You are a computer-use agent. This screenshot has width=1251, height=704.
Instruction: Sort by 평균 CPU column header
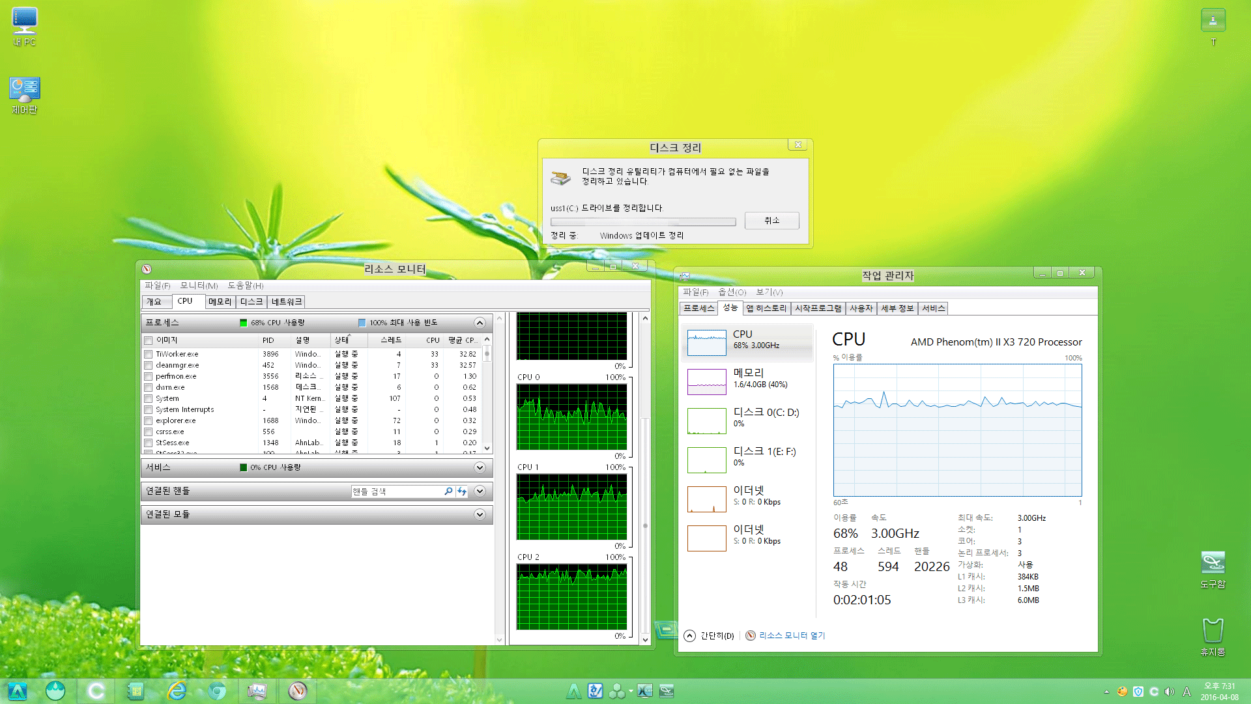[x=462, y=340]
